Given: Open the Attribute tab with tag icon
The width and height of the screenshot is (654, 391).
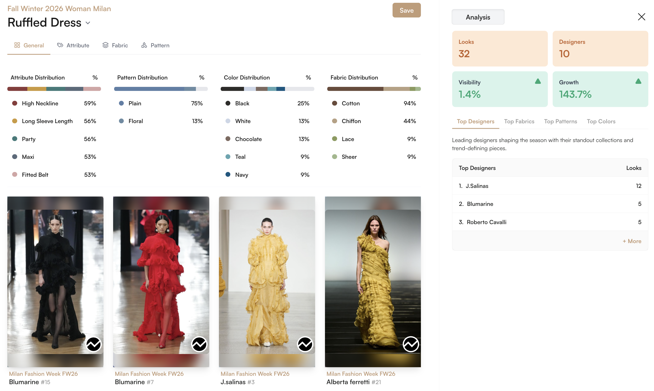Looking at the screenshot, I should coord(73,45).
